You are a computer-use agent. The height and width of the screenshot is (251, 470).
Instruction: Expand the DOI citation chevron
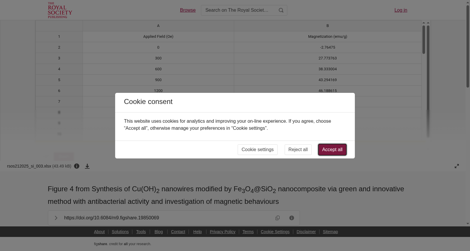point(56,218)
